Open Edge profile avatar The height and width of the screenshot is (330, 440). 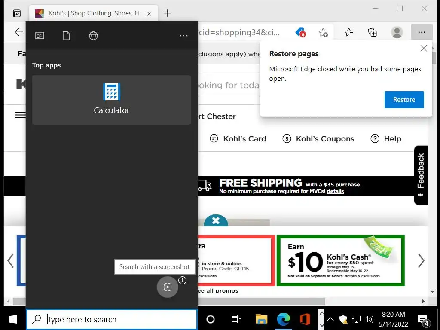[x=397, y=32]
